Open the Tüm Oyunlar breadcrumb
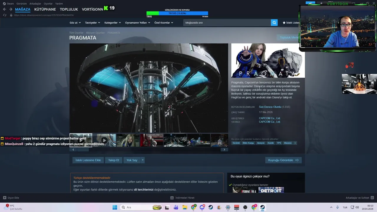 coord(76,33)
